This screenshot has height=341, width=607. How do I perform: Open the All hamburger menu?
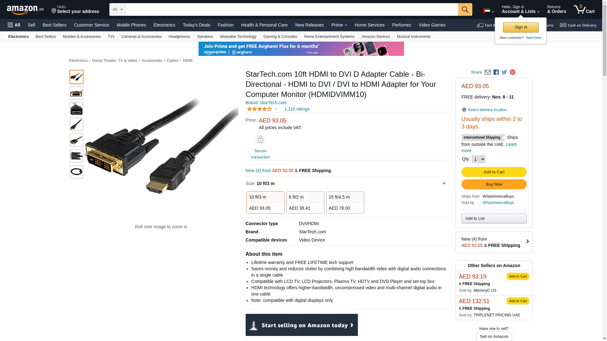(x=14, y=25)
